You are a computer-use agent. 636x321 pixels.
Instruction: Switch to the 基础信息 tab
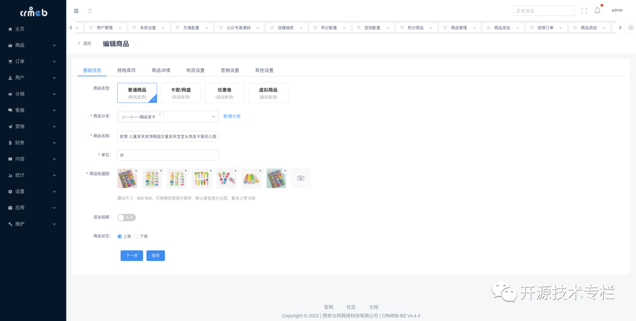92,70
